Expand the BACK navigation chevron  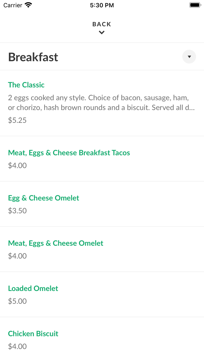[101, 32]
